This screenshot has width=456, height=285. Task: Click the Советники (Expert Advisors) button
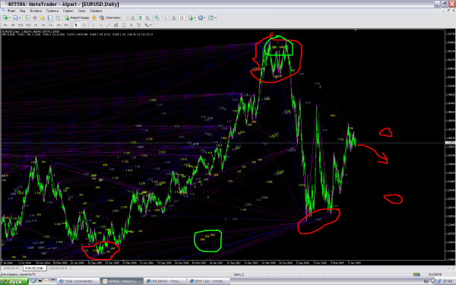[110, 17]
